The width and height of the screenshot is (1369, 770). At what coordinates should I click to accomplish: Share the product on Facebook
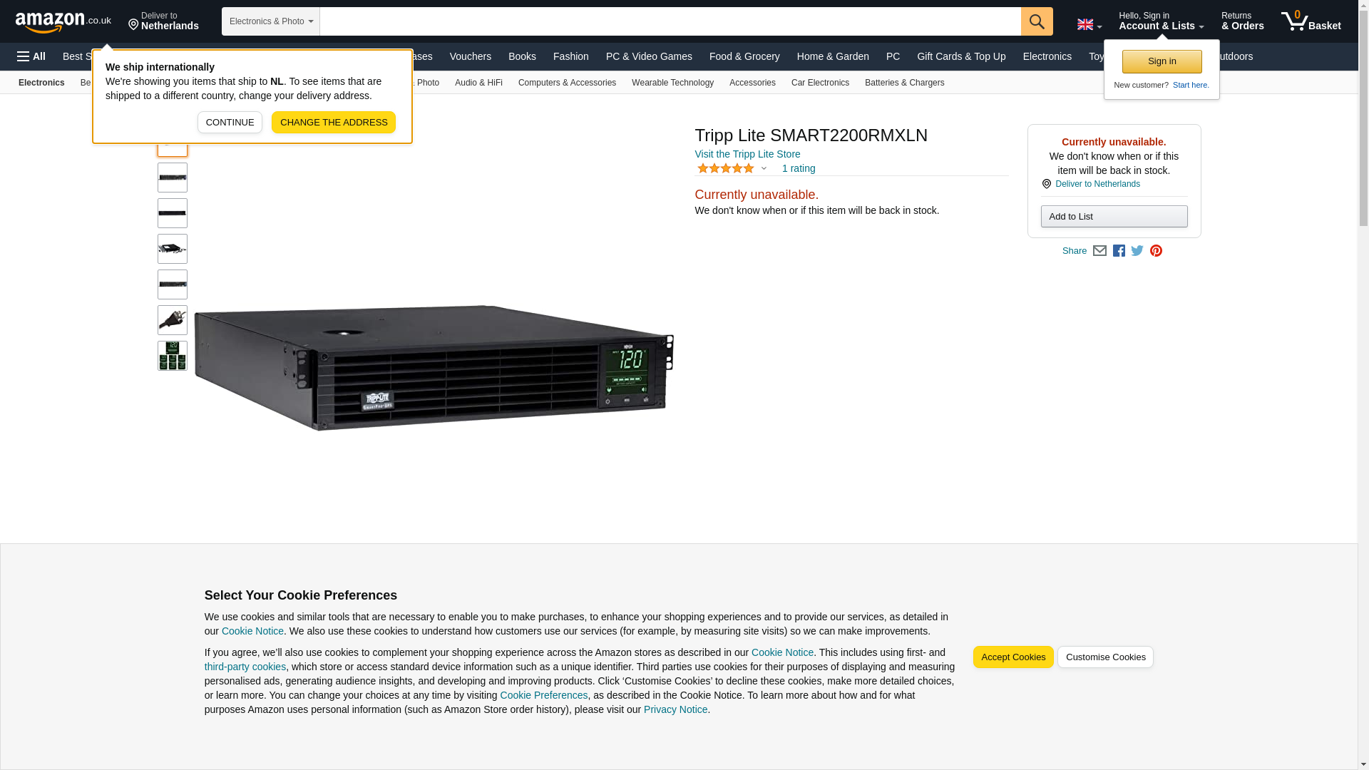(x=1119, y=251)
